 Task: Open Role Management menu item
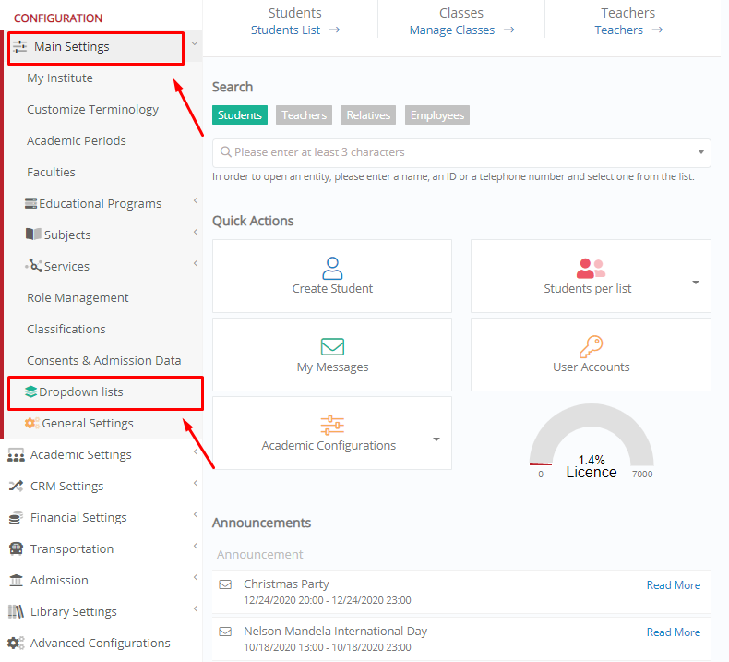tap(78, 297)
